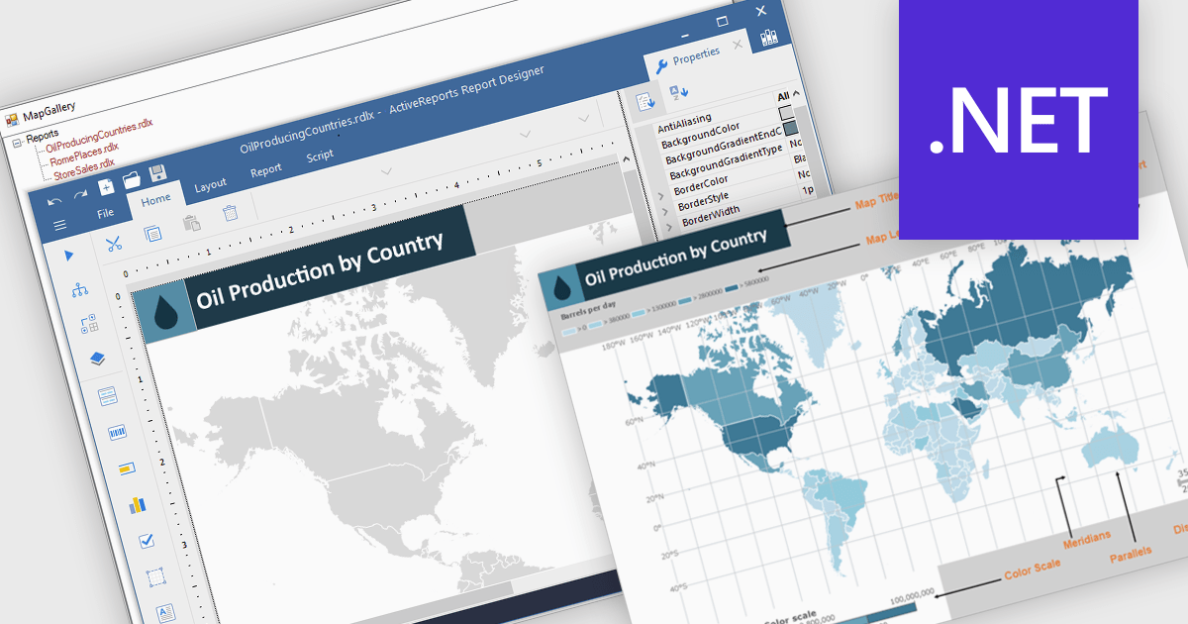Sort properties alphabetically A-Z

point(679,91)
